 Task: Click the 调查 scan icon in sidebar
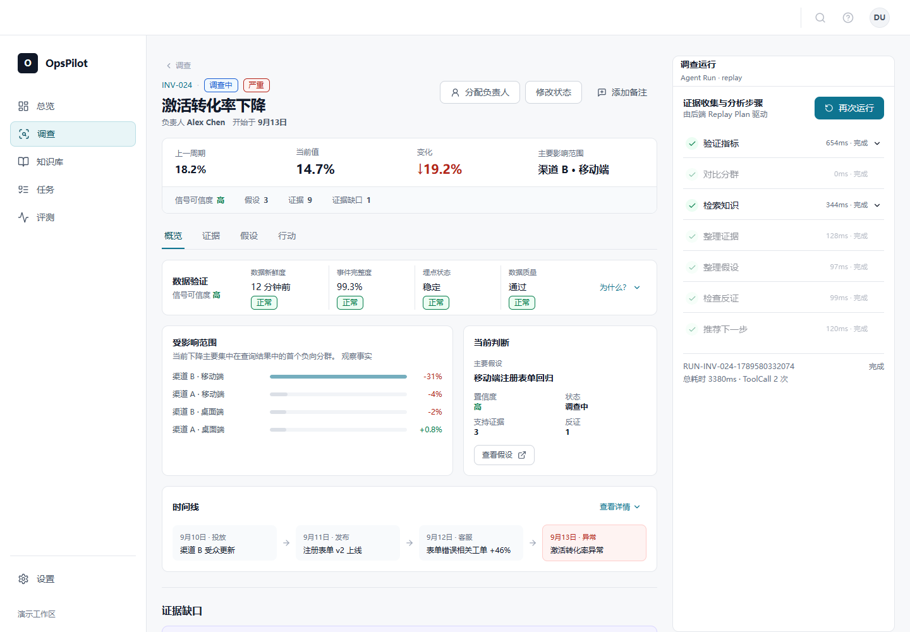click(24, 134)
